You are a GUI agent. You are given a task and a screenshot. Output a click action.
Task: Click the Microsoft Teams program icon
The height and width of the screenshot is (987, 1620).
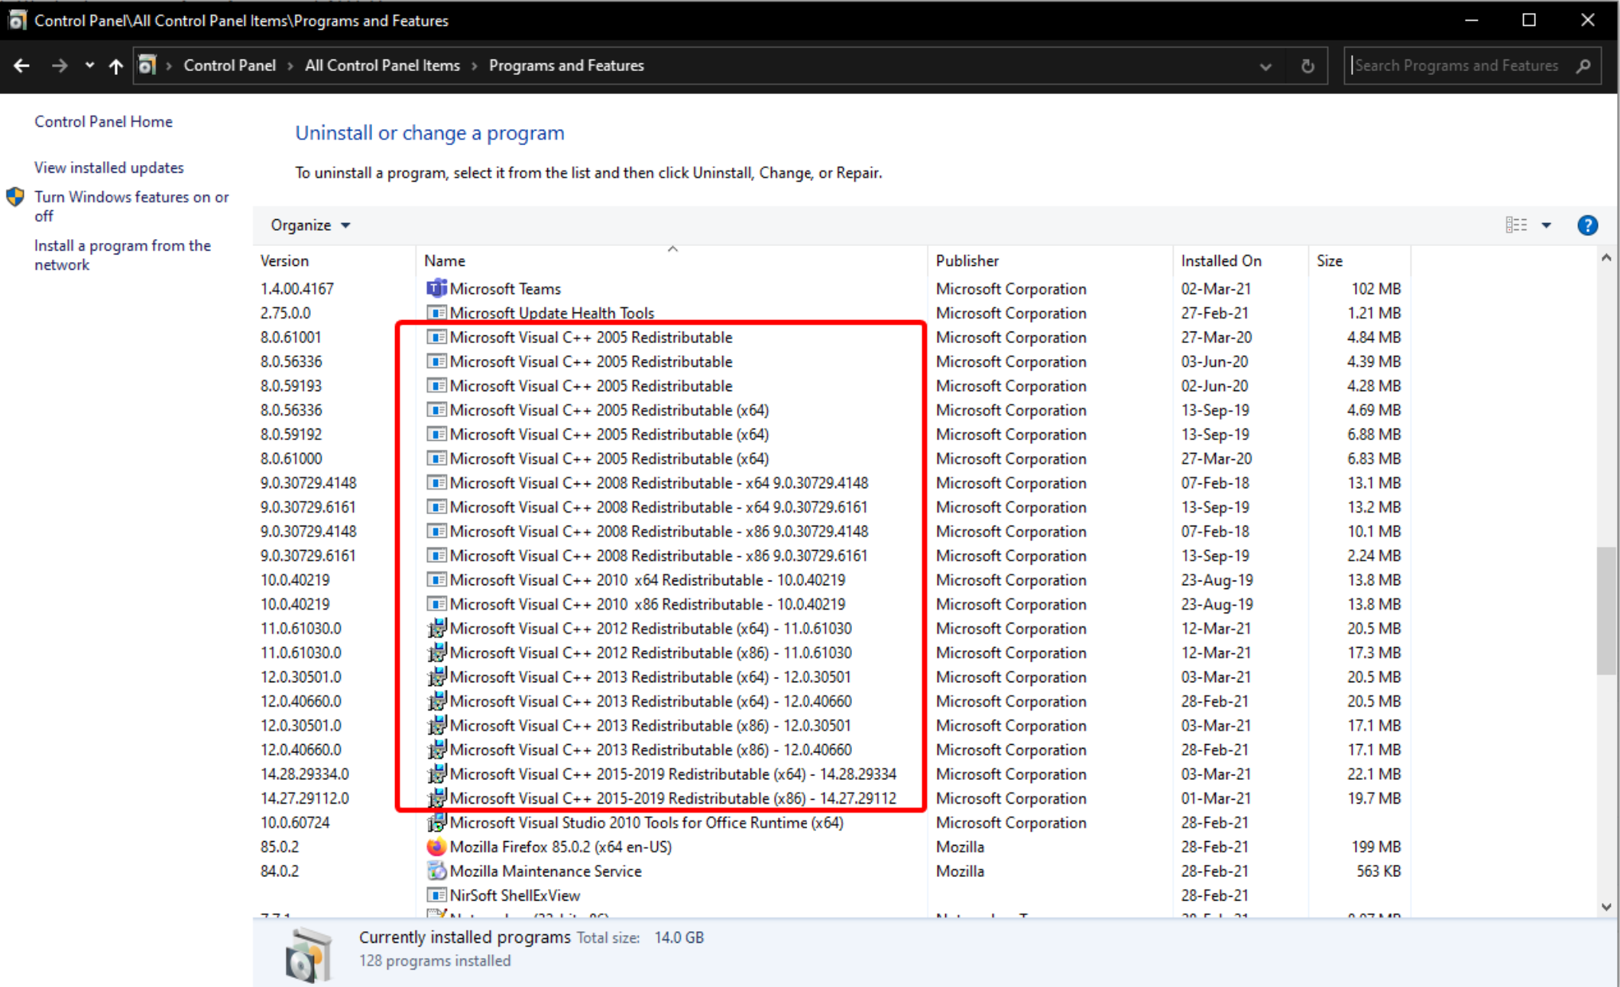[x=436, y=289]
